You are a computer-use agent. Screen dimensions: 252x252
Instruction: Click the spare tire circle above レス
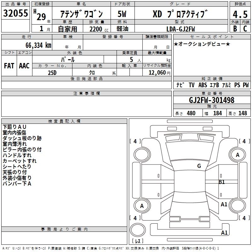(138, 230)
